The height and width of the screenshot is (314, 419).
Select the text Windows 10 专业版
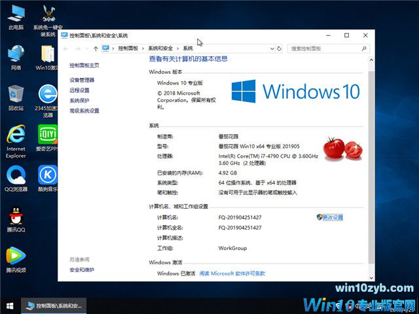pyautogui.click(x=180, y=83)
